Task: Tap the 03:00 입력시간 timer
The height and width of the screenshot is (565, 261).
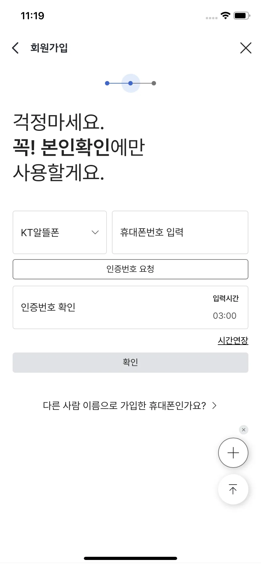Action: (224, 316)
